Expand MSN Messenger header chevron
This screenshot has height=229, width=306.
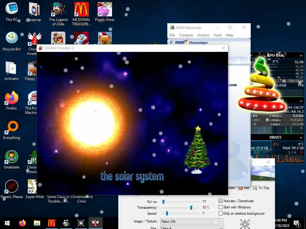(171, 41)
